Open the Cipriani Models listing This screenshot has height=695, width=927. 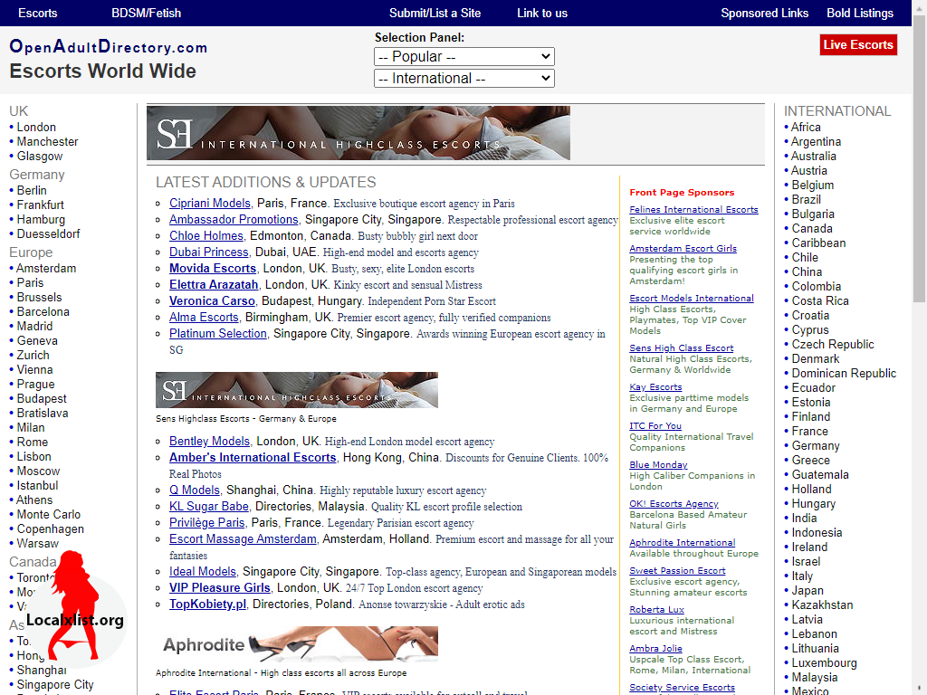tap(210, 204)
